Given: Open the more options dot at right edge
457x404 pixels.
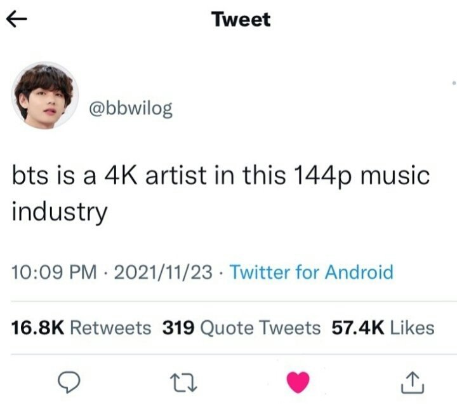Looking at the screenshot, I should tap(454, 83).
